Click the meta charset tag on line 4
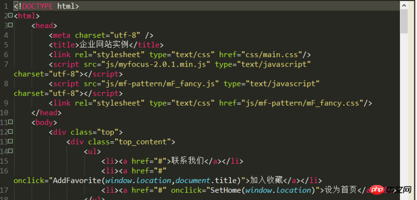 101,35
